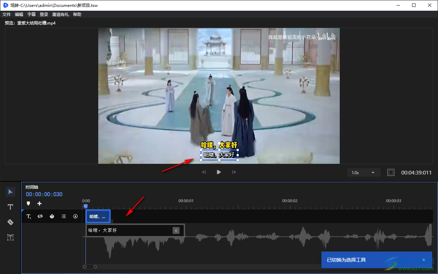Click the timeline zoom scrollbar right handle
The height and width of the screenshot is (274, 438).
[x=95, y=267]
